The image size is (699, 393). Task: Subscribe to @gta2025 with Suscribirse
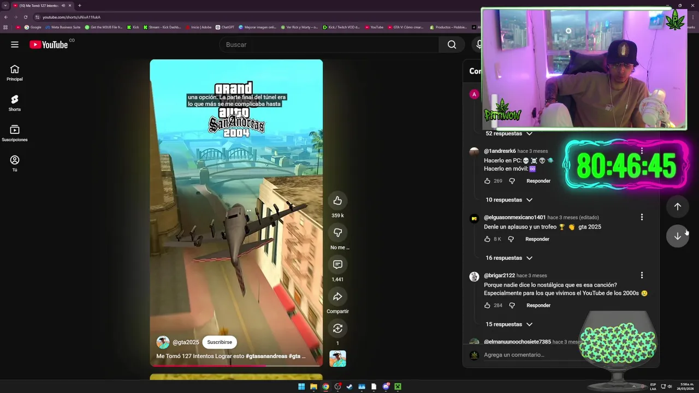[220, 342]
